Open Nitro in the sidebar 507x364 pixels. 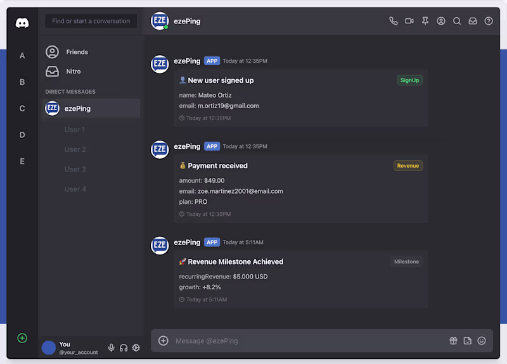click(x=74, y=72)
